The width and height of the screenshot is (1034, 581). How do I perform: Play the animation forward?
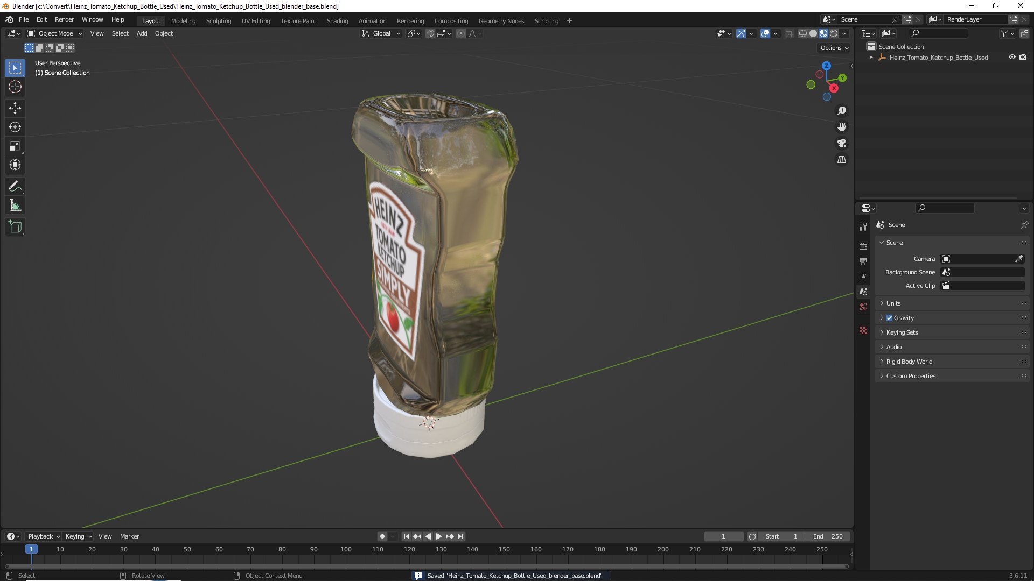[438, 536]
